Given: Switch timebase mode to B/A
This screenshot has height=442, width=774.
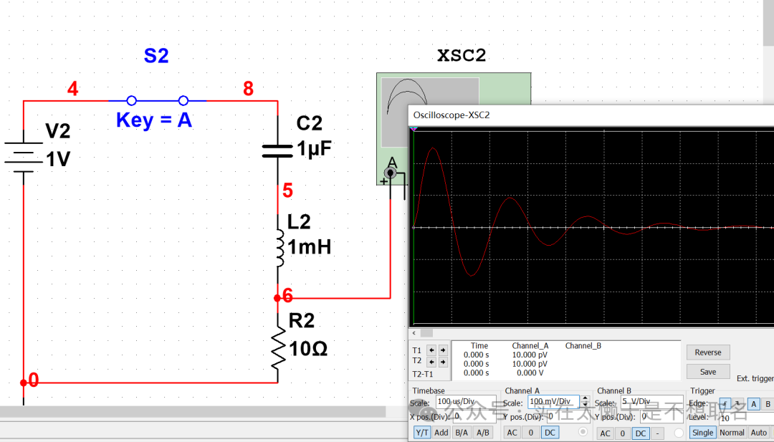Looking at the screenshot, I should click(x=462, y=433).
